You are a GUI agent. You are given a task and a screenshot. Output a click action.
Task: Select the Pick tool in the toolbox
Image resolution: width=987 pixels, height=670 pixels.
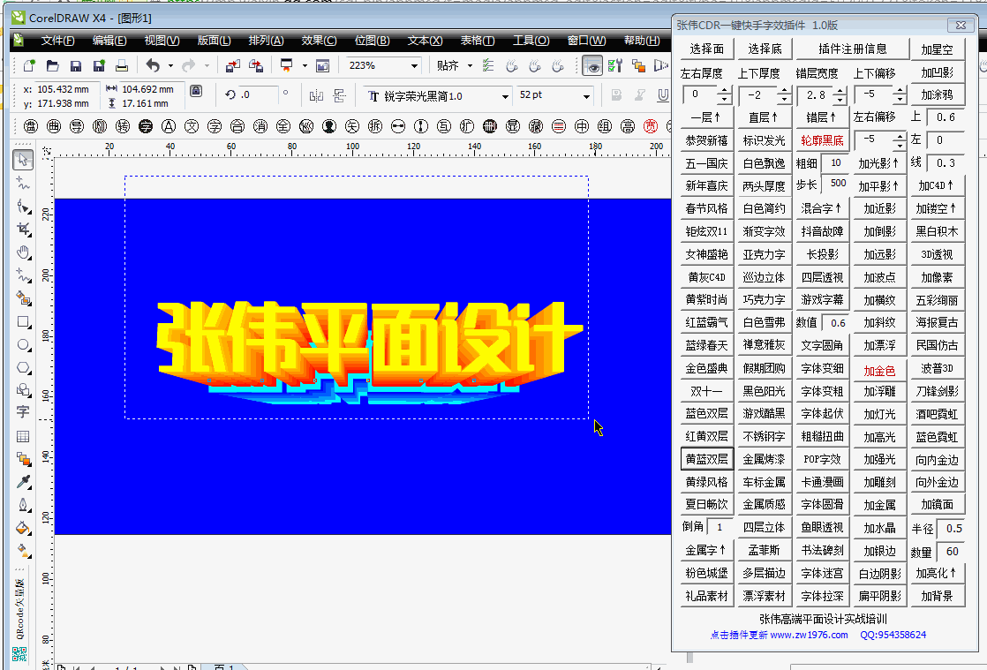pyautogui.click(x=23, y=160)
